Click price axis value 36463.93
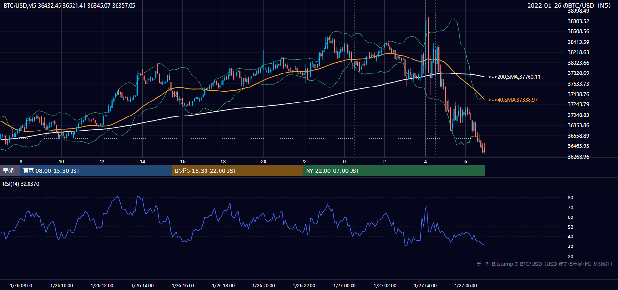The image size is (618, 290). 578,146
